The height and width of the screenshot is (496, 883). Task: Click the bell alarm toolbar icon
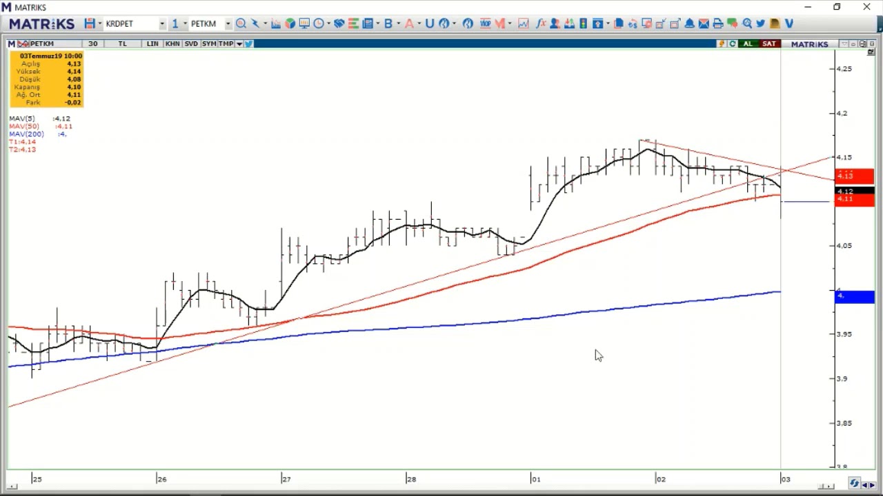[689, 23]
